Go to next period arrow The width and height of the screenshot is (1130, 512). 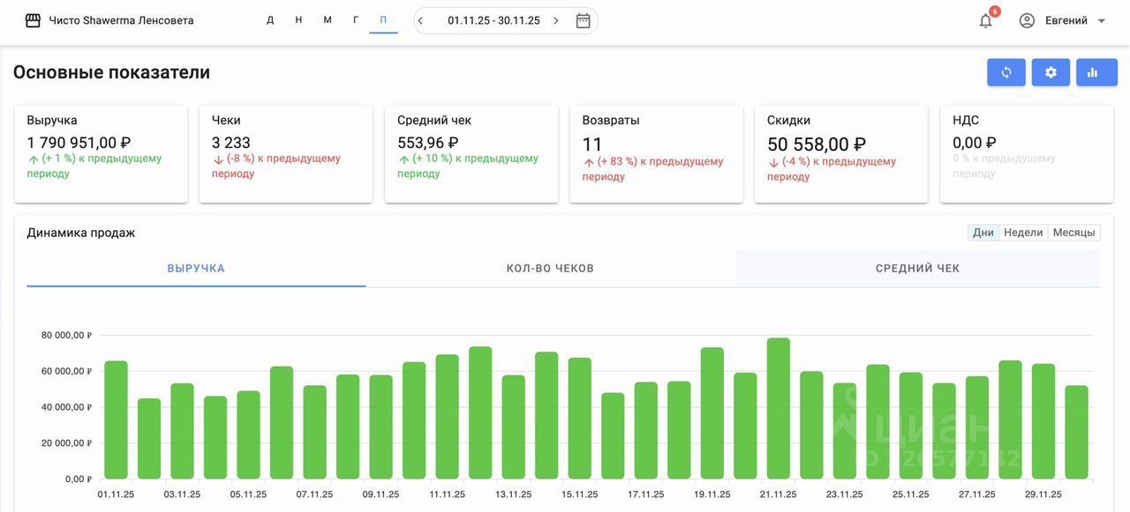[555, 20]
